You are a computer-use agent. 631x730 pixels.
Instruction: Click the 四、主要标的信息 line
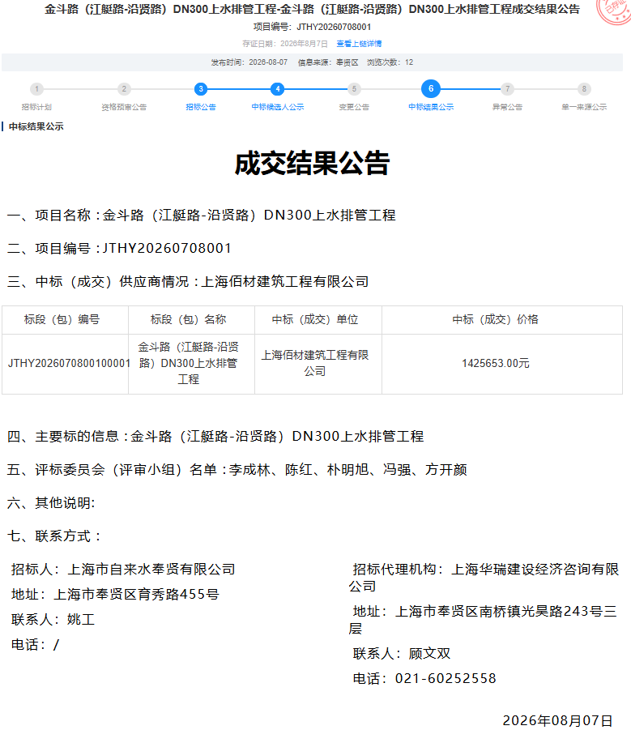tap(215, 437)
